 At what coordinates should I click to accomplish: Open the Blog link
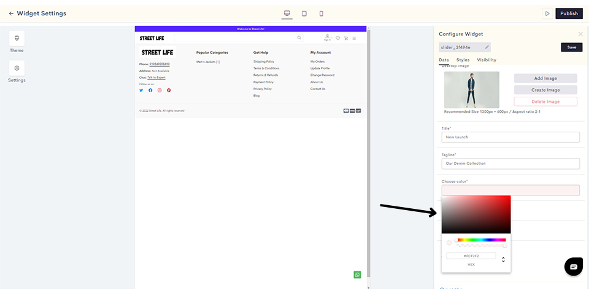256,96
